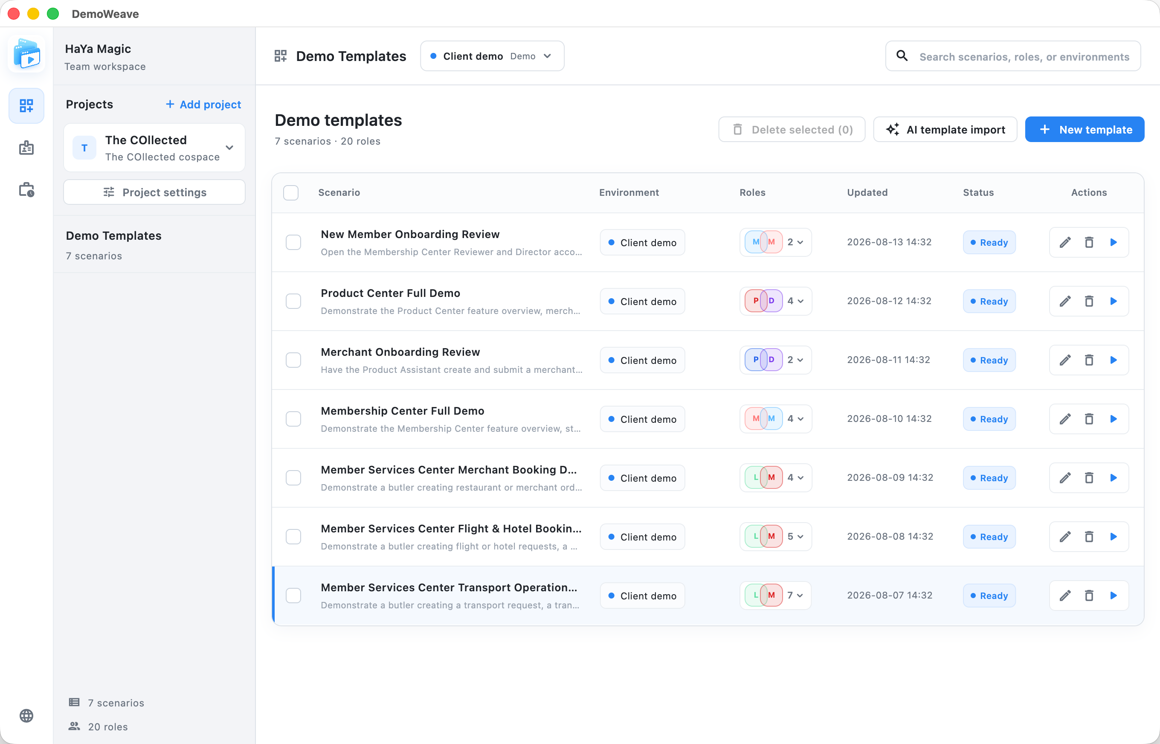Check Product Center Full Demo row
The width and height of the screenshot is (1160, 744).
293,302
